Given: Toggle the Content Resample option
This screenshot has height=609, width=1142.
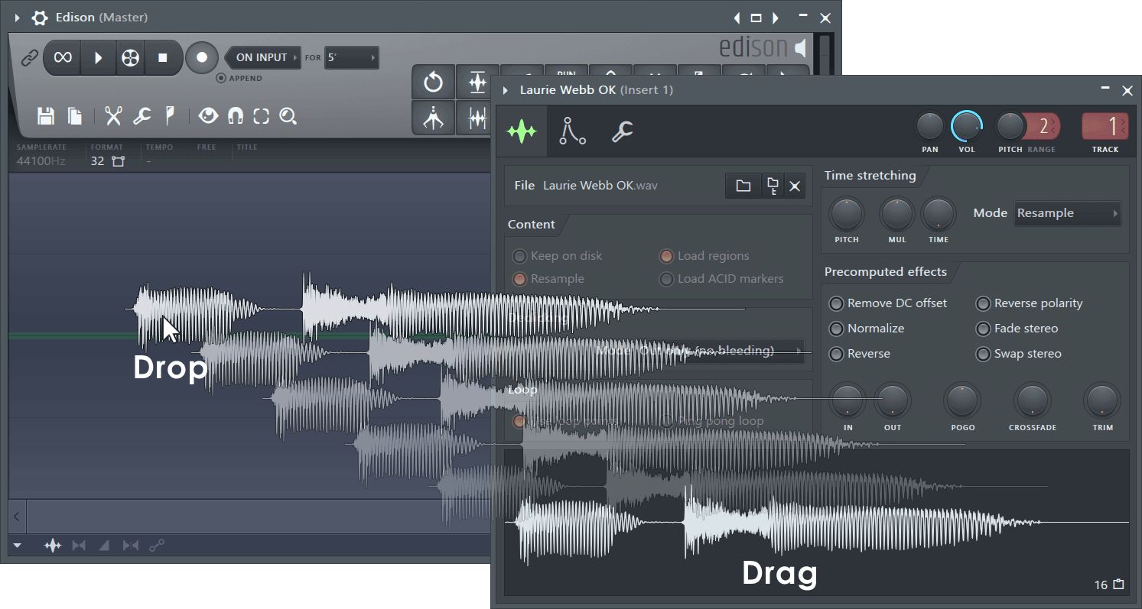Looking at the screenshot, I should point(548,279).
